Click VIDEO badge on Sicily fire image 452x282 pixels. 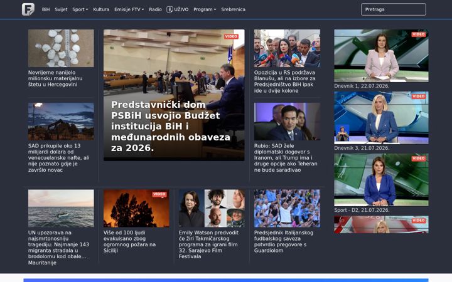[x=159, y=194]
